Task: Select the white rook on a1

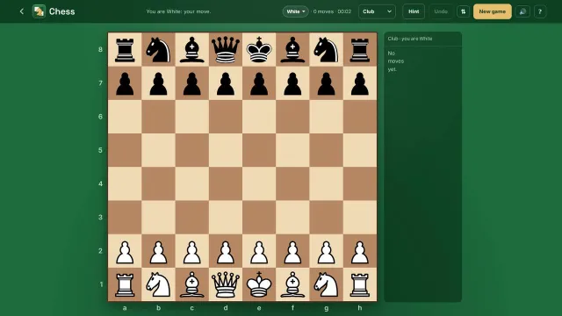Action: click(x=125, y=284)
